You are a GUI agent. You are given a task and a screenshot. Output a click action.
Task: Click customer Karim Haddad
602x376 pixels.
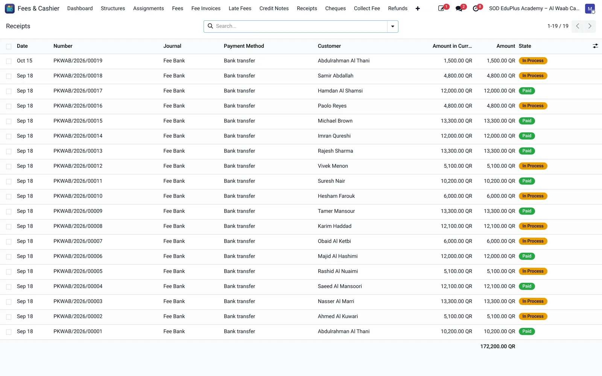(x=334, y=226)
